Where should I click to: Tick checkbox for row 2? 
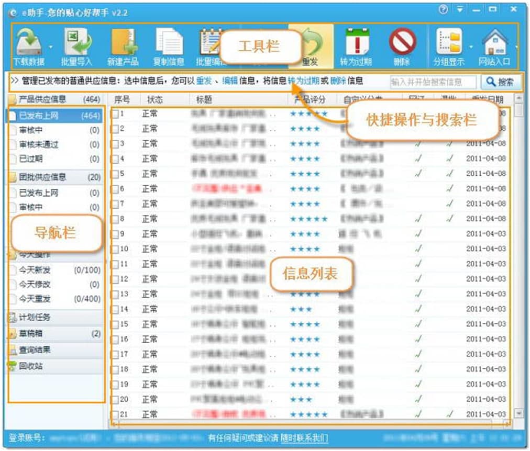click(115, 129)
